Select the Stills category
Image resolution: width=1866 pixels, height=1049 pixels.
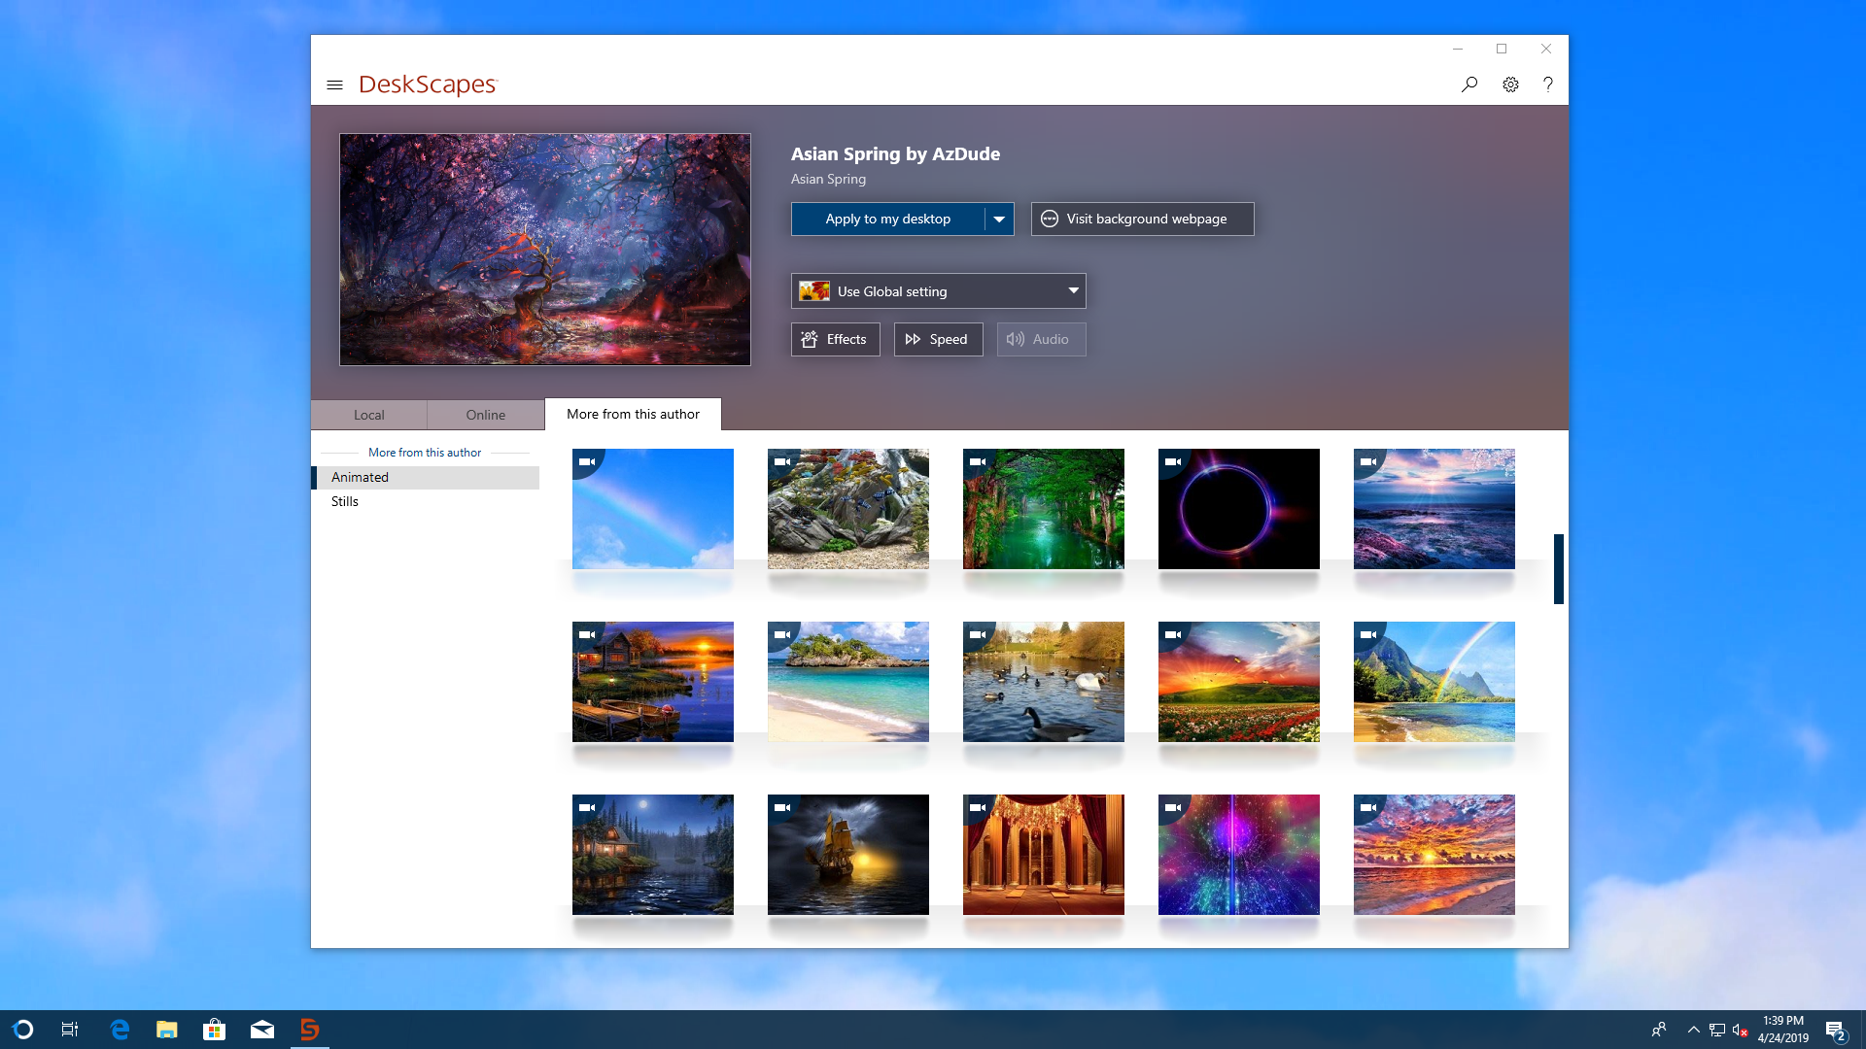coord(426,501)
